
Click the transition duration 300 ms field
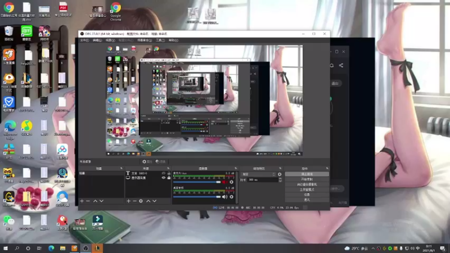(263, 180)
